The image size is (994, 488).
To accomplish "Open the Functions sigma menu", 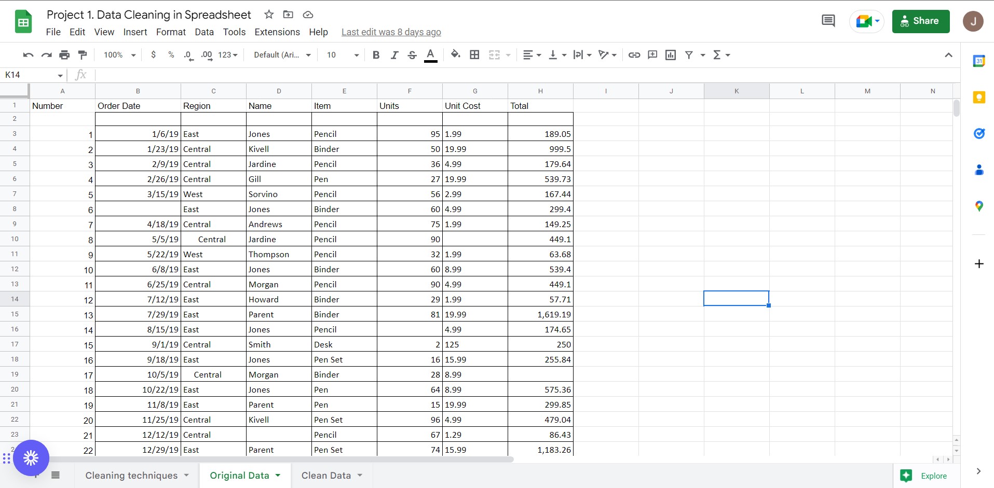I will tap(721, 55).
